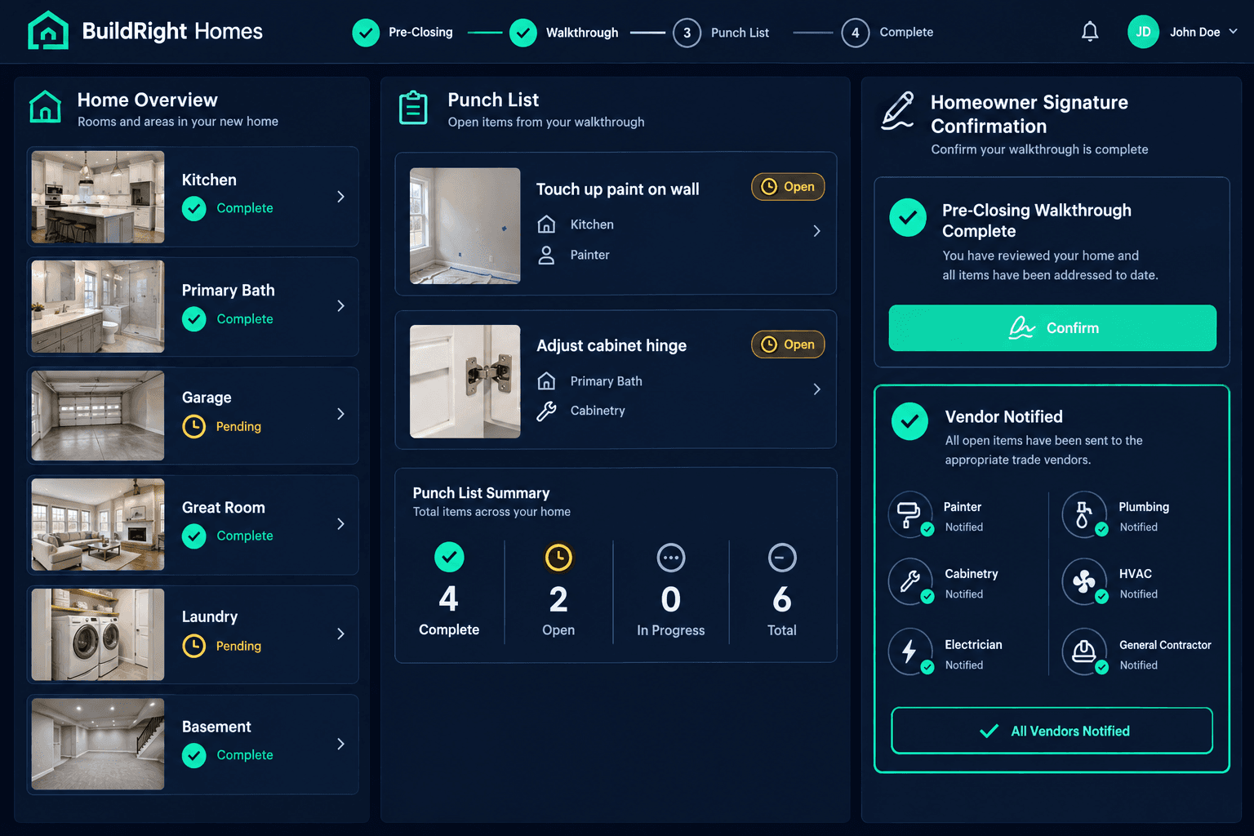
Task: Expand the Garage room chevron
Action: click(x=340, y=414)
